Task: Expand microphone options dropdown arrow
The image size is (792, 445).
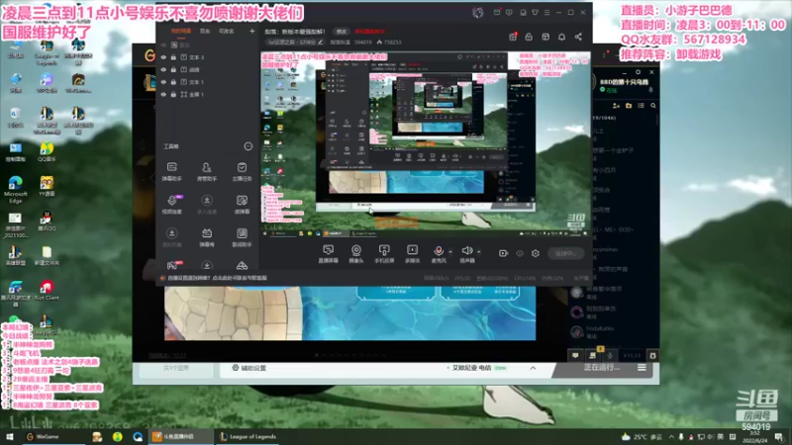Action: pyautogui.click(x=450, y=251)
